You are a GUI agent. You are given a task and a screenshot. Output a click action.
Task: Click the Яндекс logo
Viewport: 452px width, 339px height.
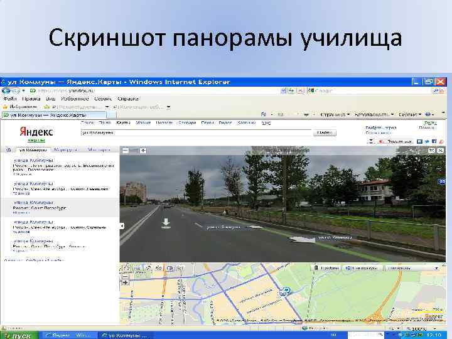(x=36, y=132)
